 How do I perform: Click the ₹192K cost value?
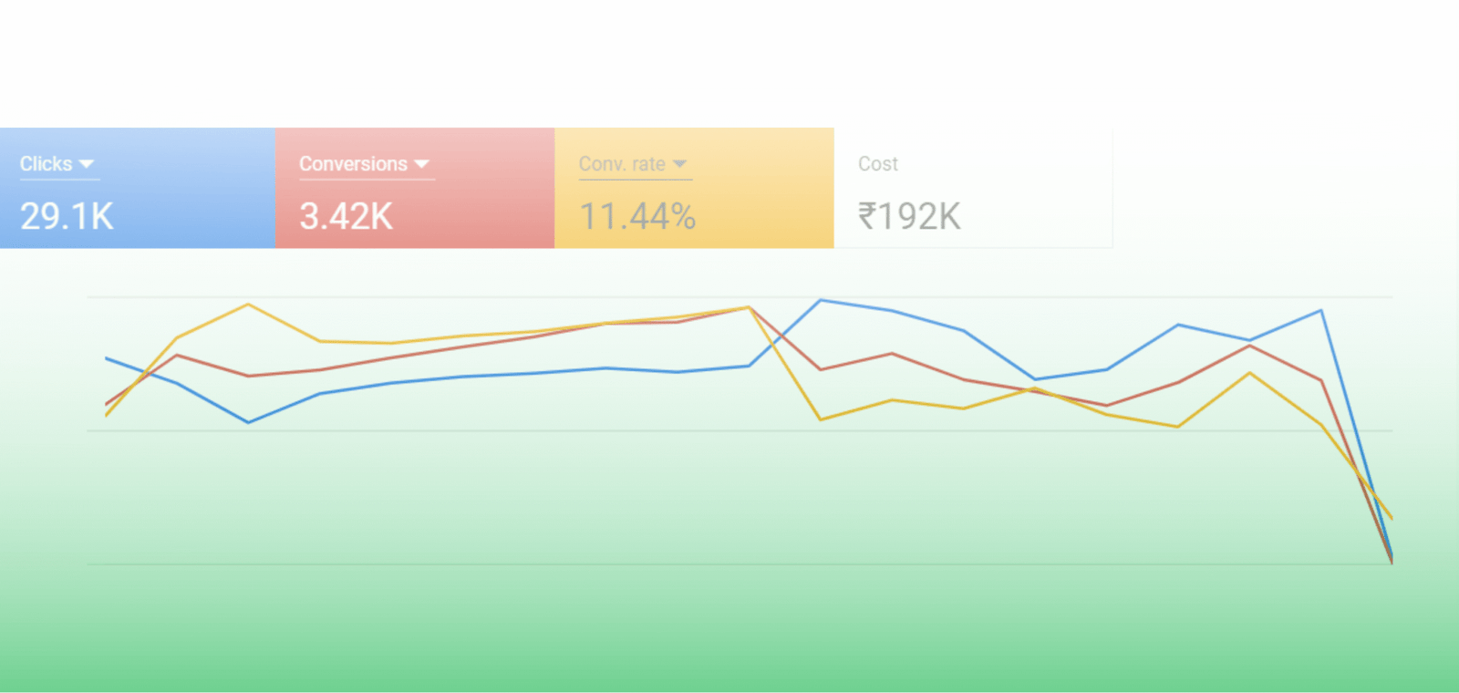[910, 216]
